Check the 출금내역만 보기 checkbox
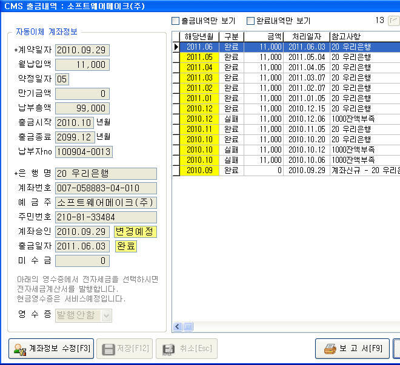Viewport: 400px width, 365px height. coord(176,21)
